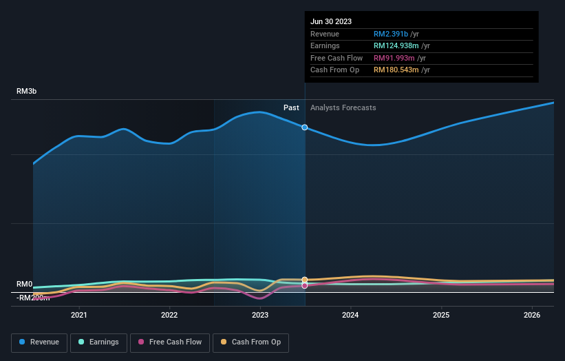Click the 2026 x-axis label
Viewport: 565px width, 361px height.
(532, 316)
